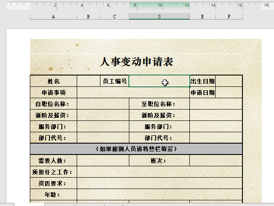Click the empty cell after 至职位名称
Screen dimensions: 274x206
coord(216,104)
